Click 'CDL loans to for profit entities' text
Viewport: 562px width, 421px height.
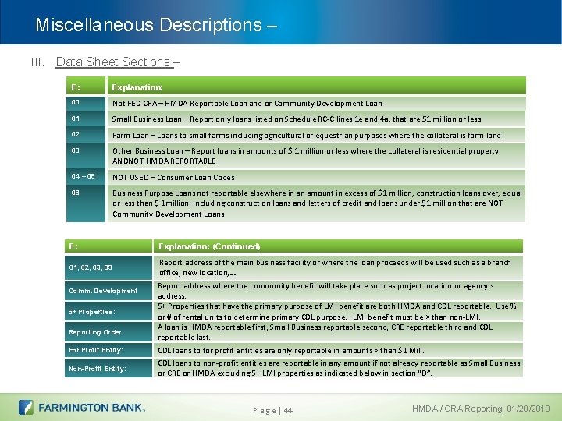coord(291,351)
